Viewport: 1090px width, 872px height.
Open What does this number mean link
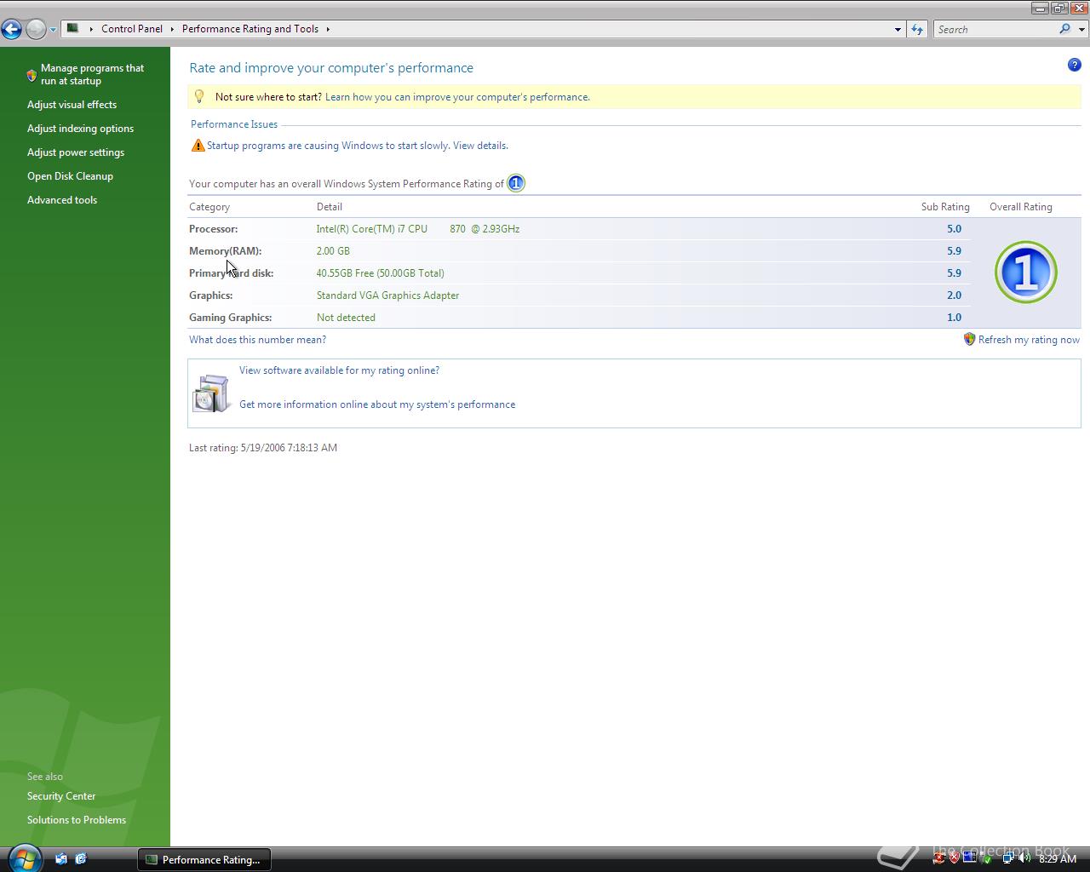coord(257,340)
